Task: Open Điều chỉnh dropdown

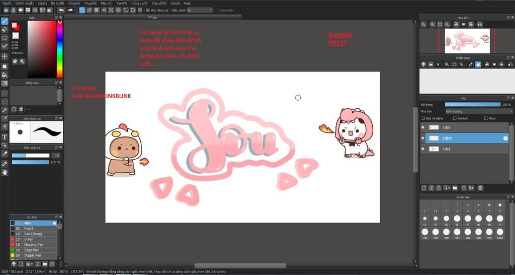Action: click(200, 10)
